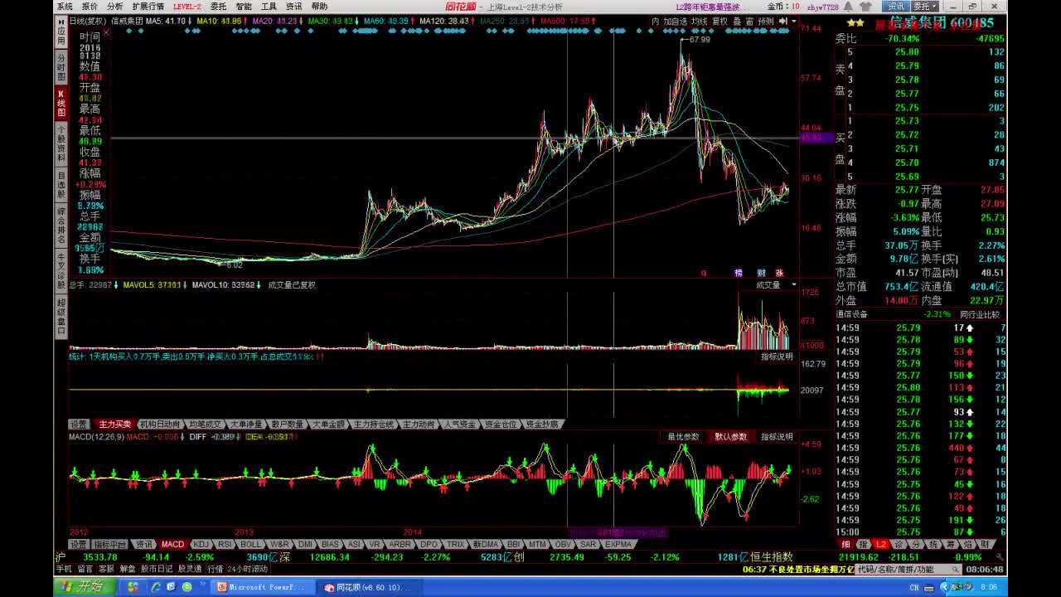Click the 加自选 button

pyautogui.click(x=676, y=22)
